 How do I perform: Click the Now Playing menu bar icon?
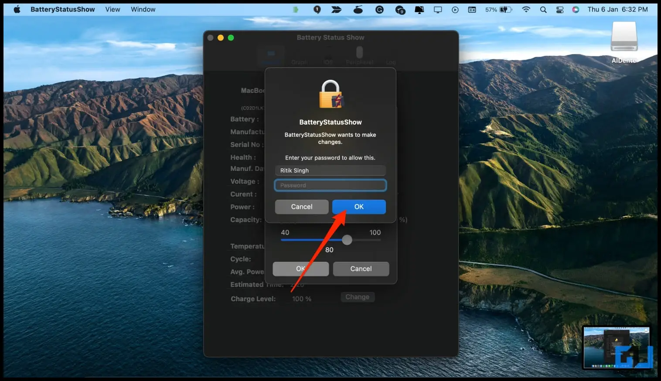pyautogui.click(x=455, y=10)
